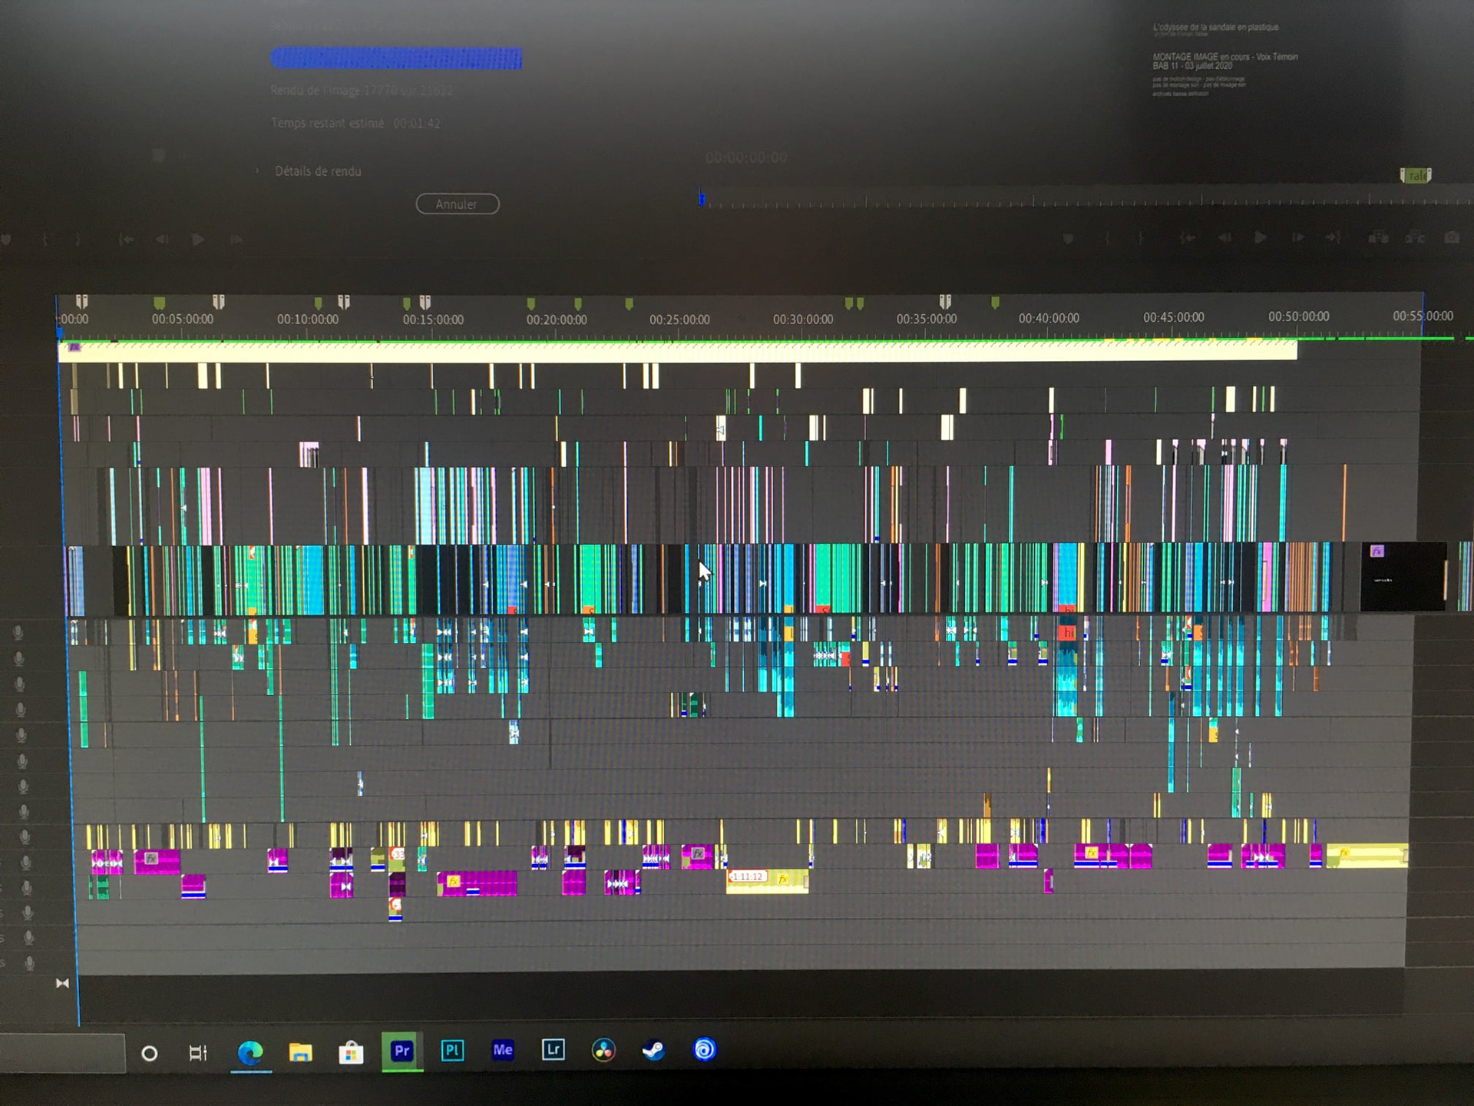Launch Steam from the taskbar
This screenshot has height=1106, width=1474.
coord(653,1050)
